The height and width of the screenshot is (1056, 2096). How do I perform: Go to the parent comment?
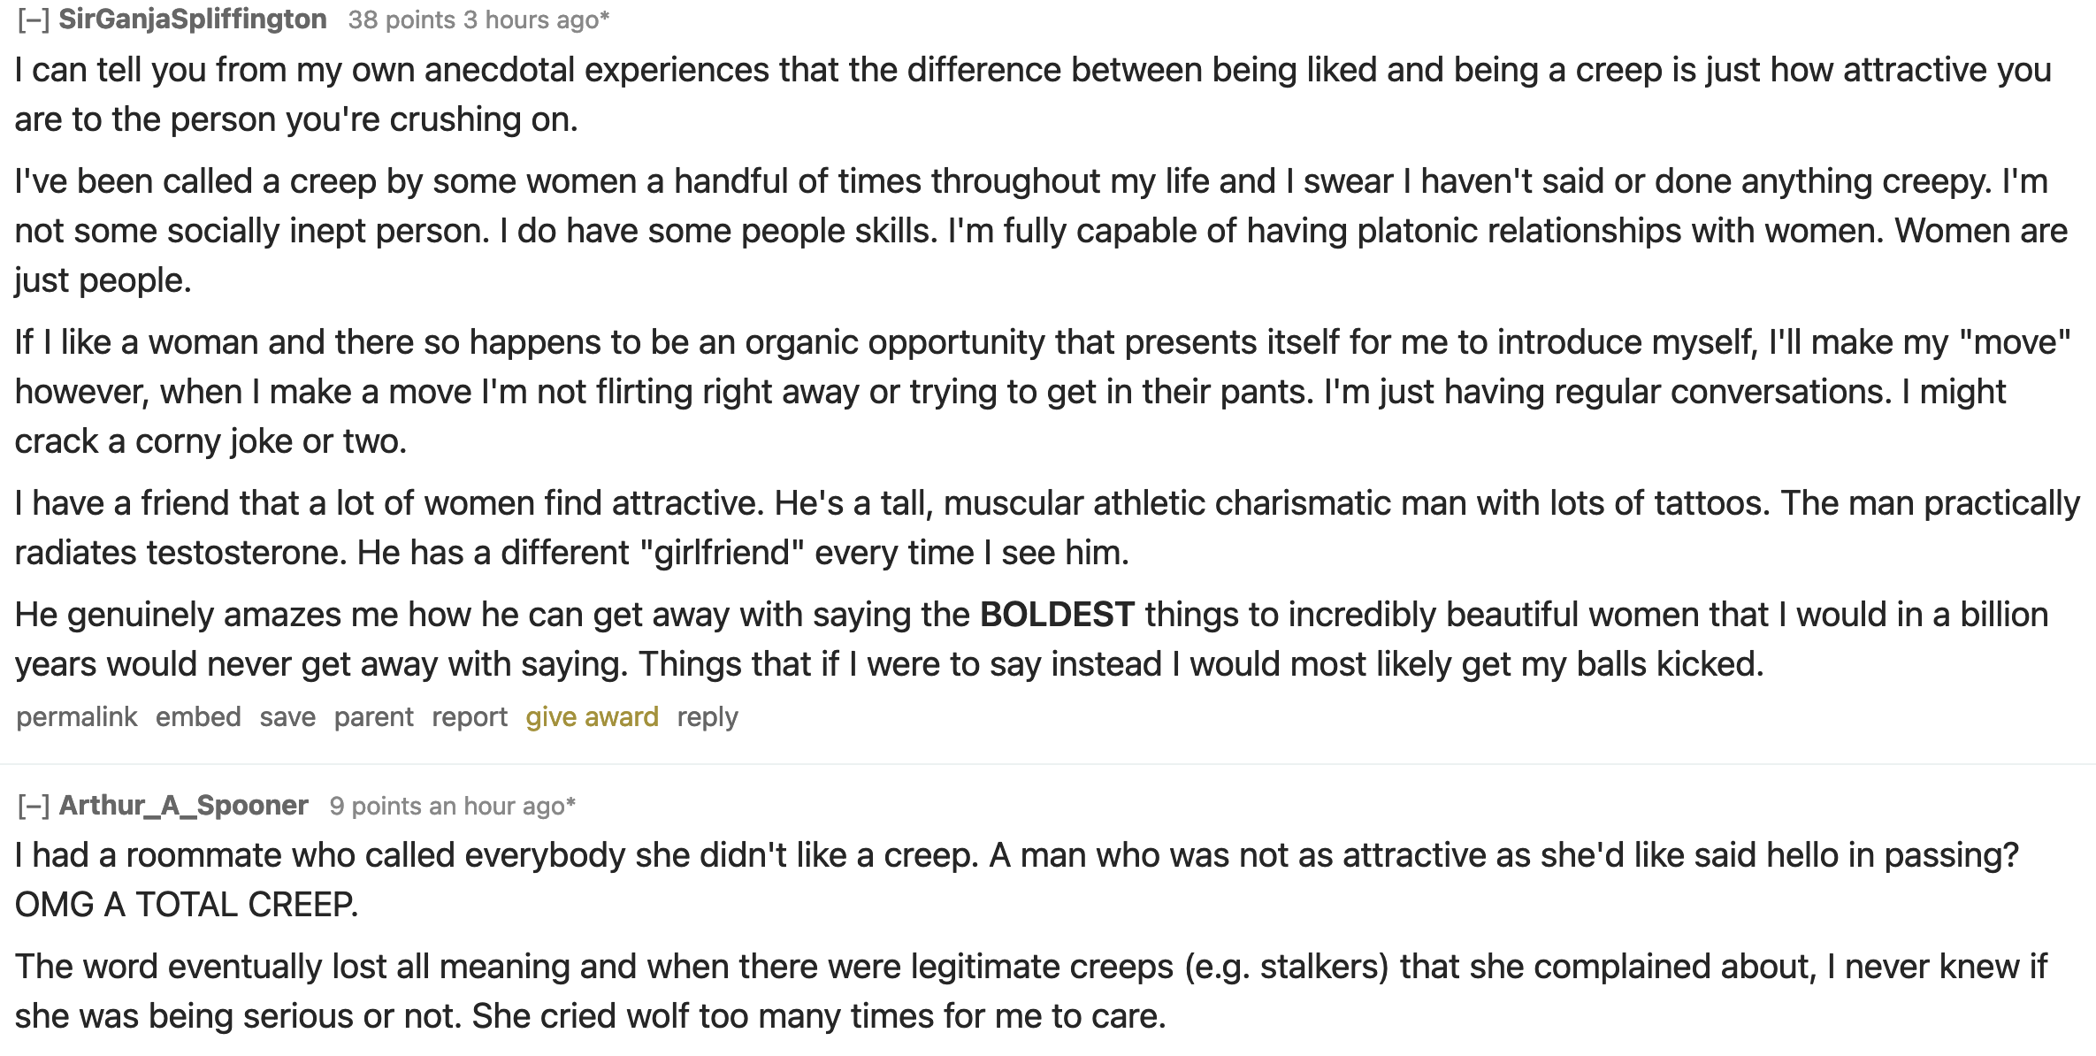coord(373,716)
